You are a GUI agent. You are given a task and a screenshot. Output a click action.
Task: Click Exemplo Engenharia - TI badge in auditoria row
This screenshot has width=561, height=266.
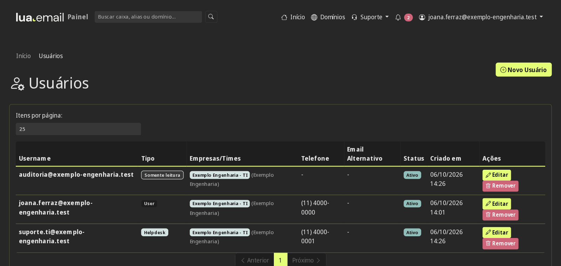(x=220, y=175)
